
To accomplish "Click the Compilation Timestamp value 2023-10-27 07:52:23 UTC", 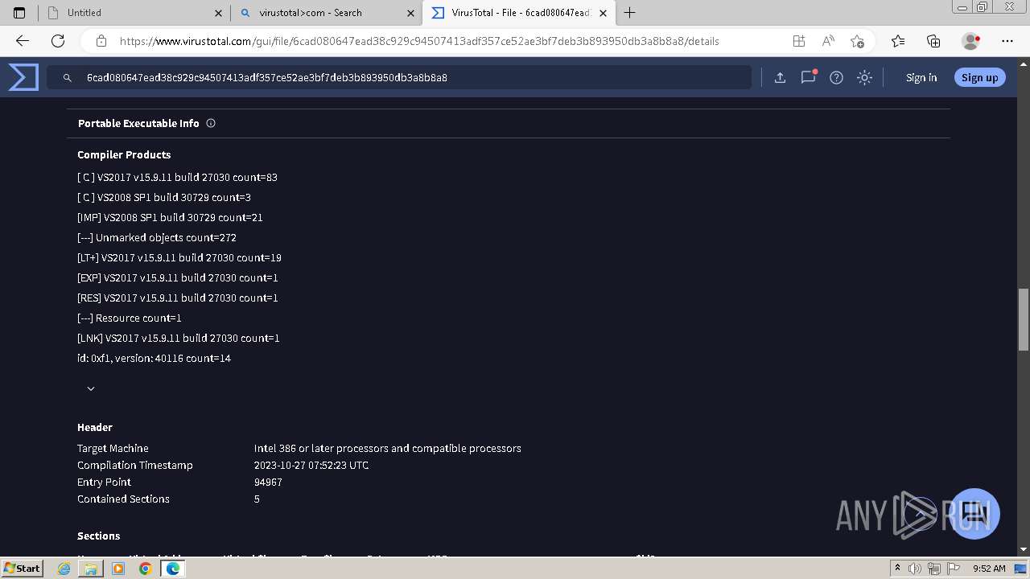I will click(x=311, y=465).
